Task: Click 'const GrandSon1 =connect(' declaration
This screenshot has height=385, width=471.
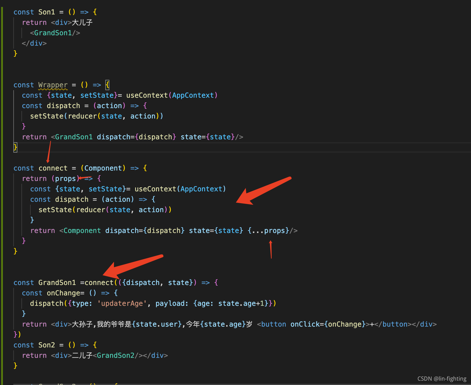Action: point(65,283)
